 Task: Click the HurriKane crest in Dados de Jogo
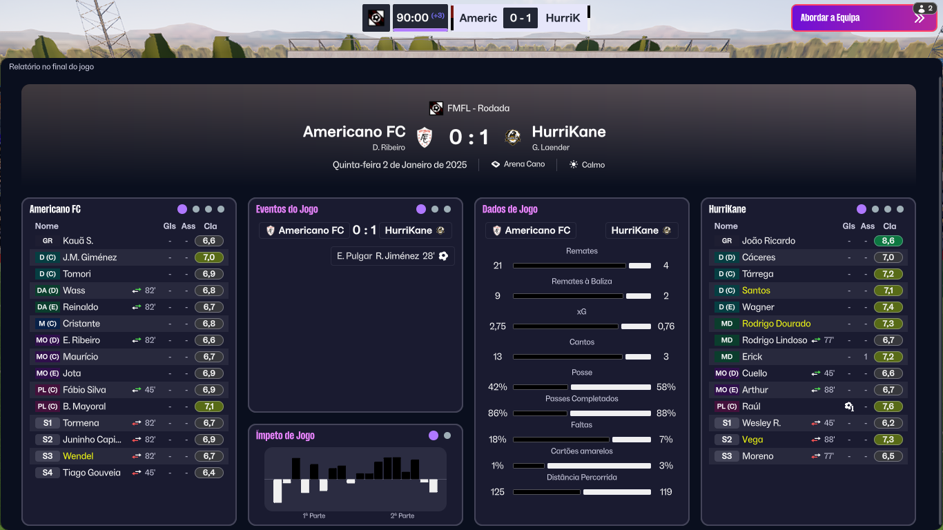[667, 230]
